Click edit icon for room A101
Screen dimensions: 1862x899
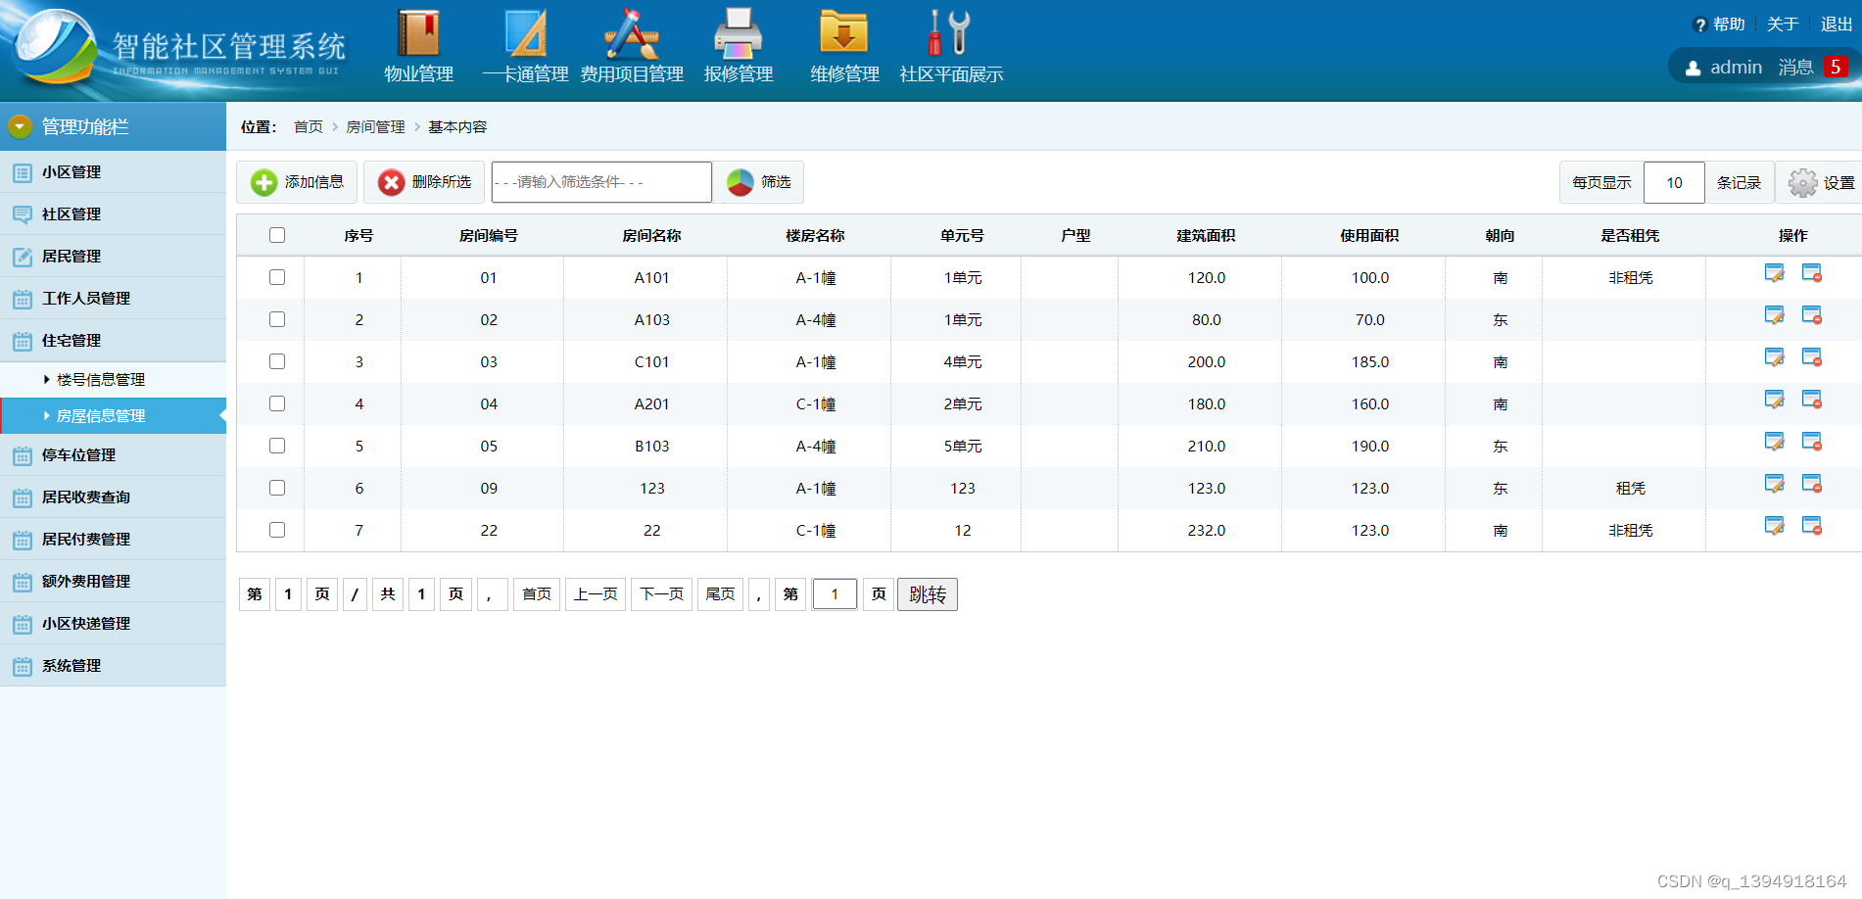(x=1774, y=274)
